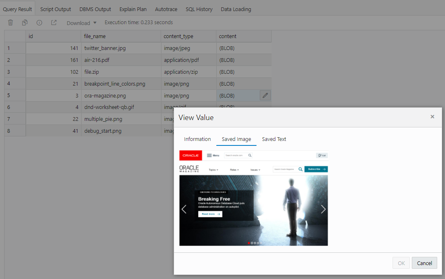Click the Execution time text

139,23
